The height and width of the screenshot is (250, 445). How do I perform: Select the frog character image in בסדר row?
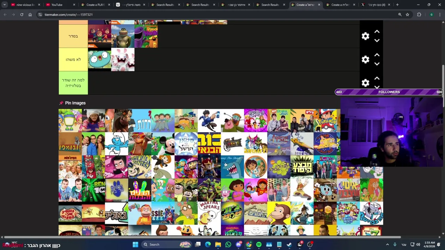(123, 36)
